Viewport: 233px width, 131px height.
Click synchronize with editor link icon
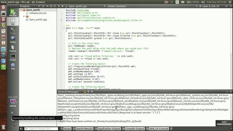[x=47, y=6]
